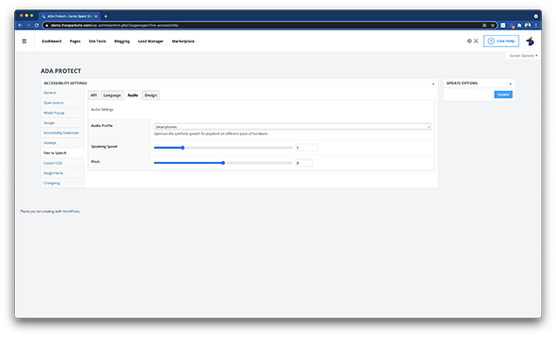Open the Modal Popup settings section
Viewport: 556px width, 337px height.
pos(54,113)
